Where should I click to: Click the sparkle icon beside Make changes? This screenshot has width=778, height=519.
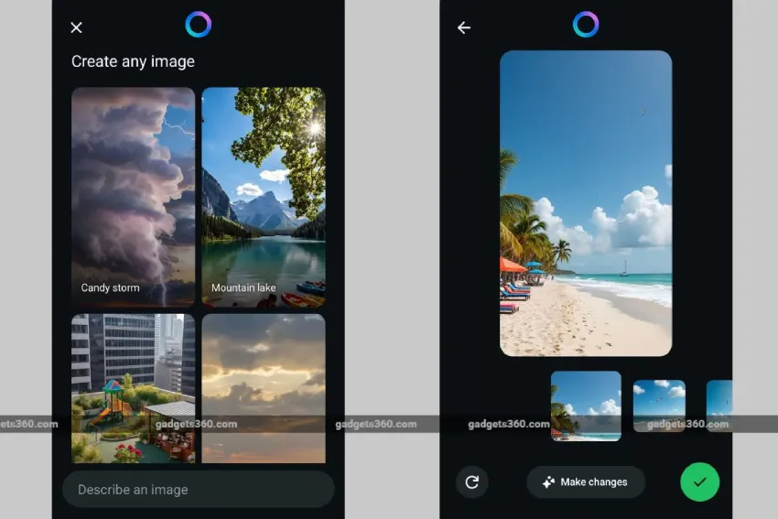(x=548, y=482)
